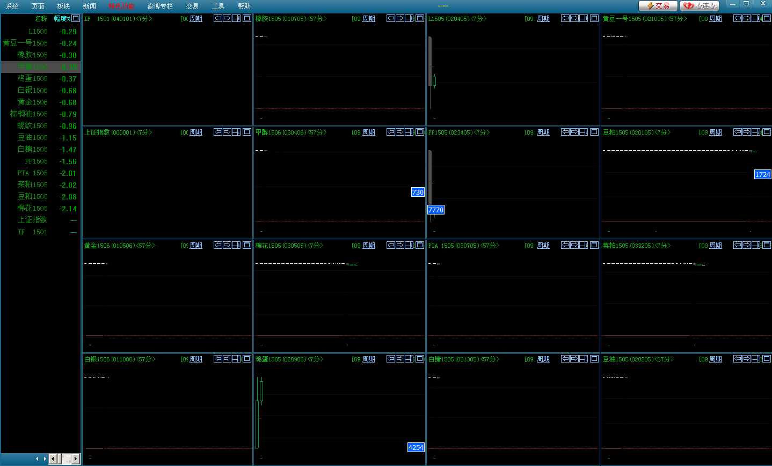Screen dimensions: 772x466
Task: Open 周期 period selector in 鸡蛋1505 chart
Action: point(368,359)
